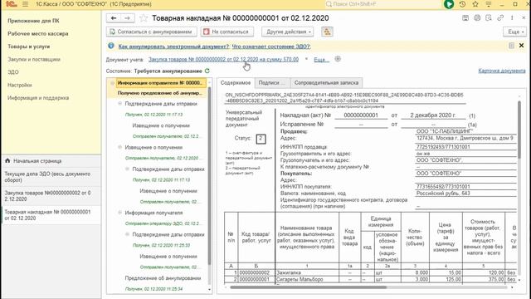Click the green play button in title bar
Viewport: 531px width, 299px height.
pos(449,4)
